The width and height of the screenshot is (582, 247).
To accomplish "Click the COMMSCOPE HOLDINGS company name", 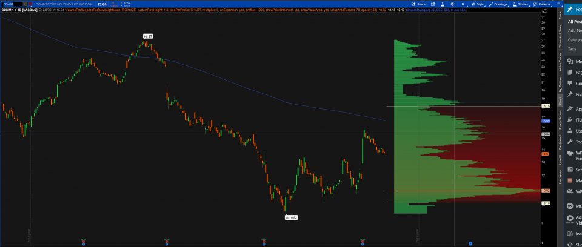I will [x=64, y=4].
